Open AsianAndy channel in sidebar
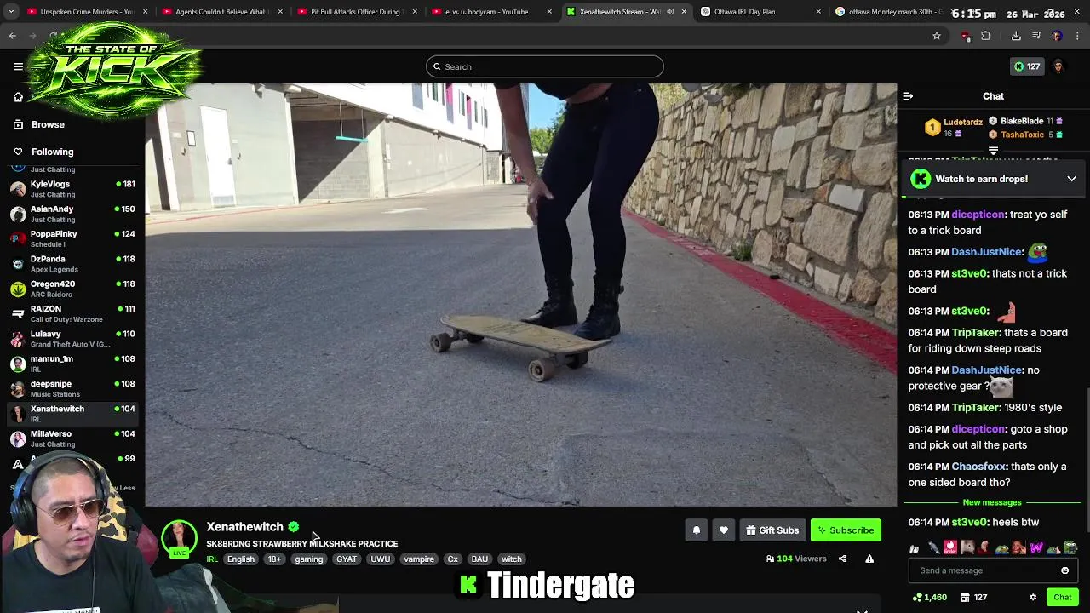Screen dimensions: 1090x613 (72, 214)
